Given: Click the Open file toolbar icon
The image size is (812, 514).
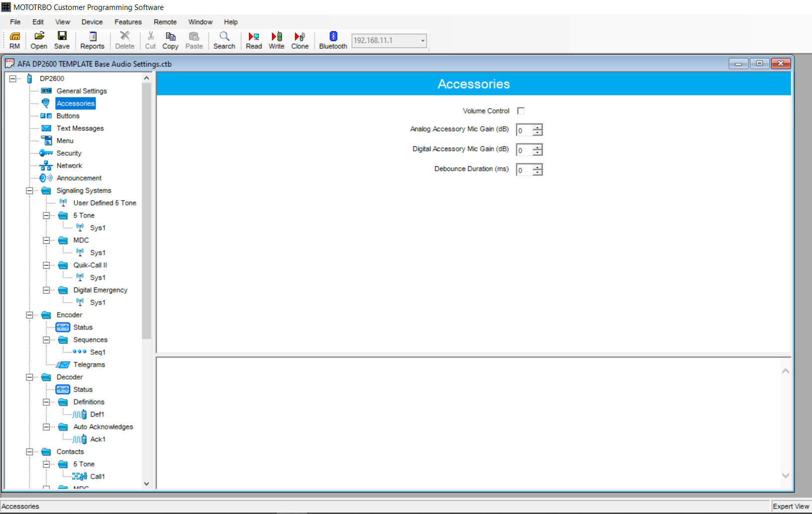Looking at the screenshot, I should tap(39, 40).
